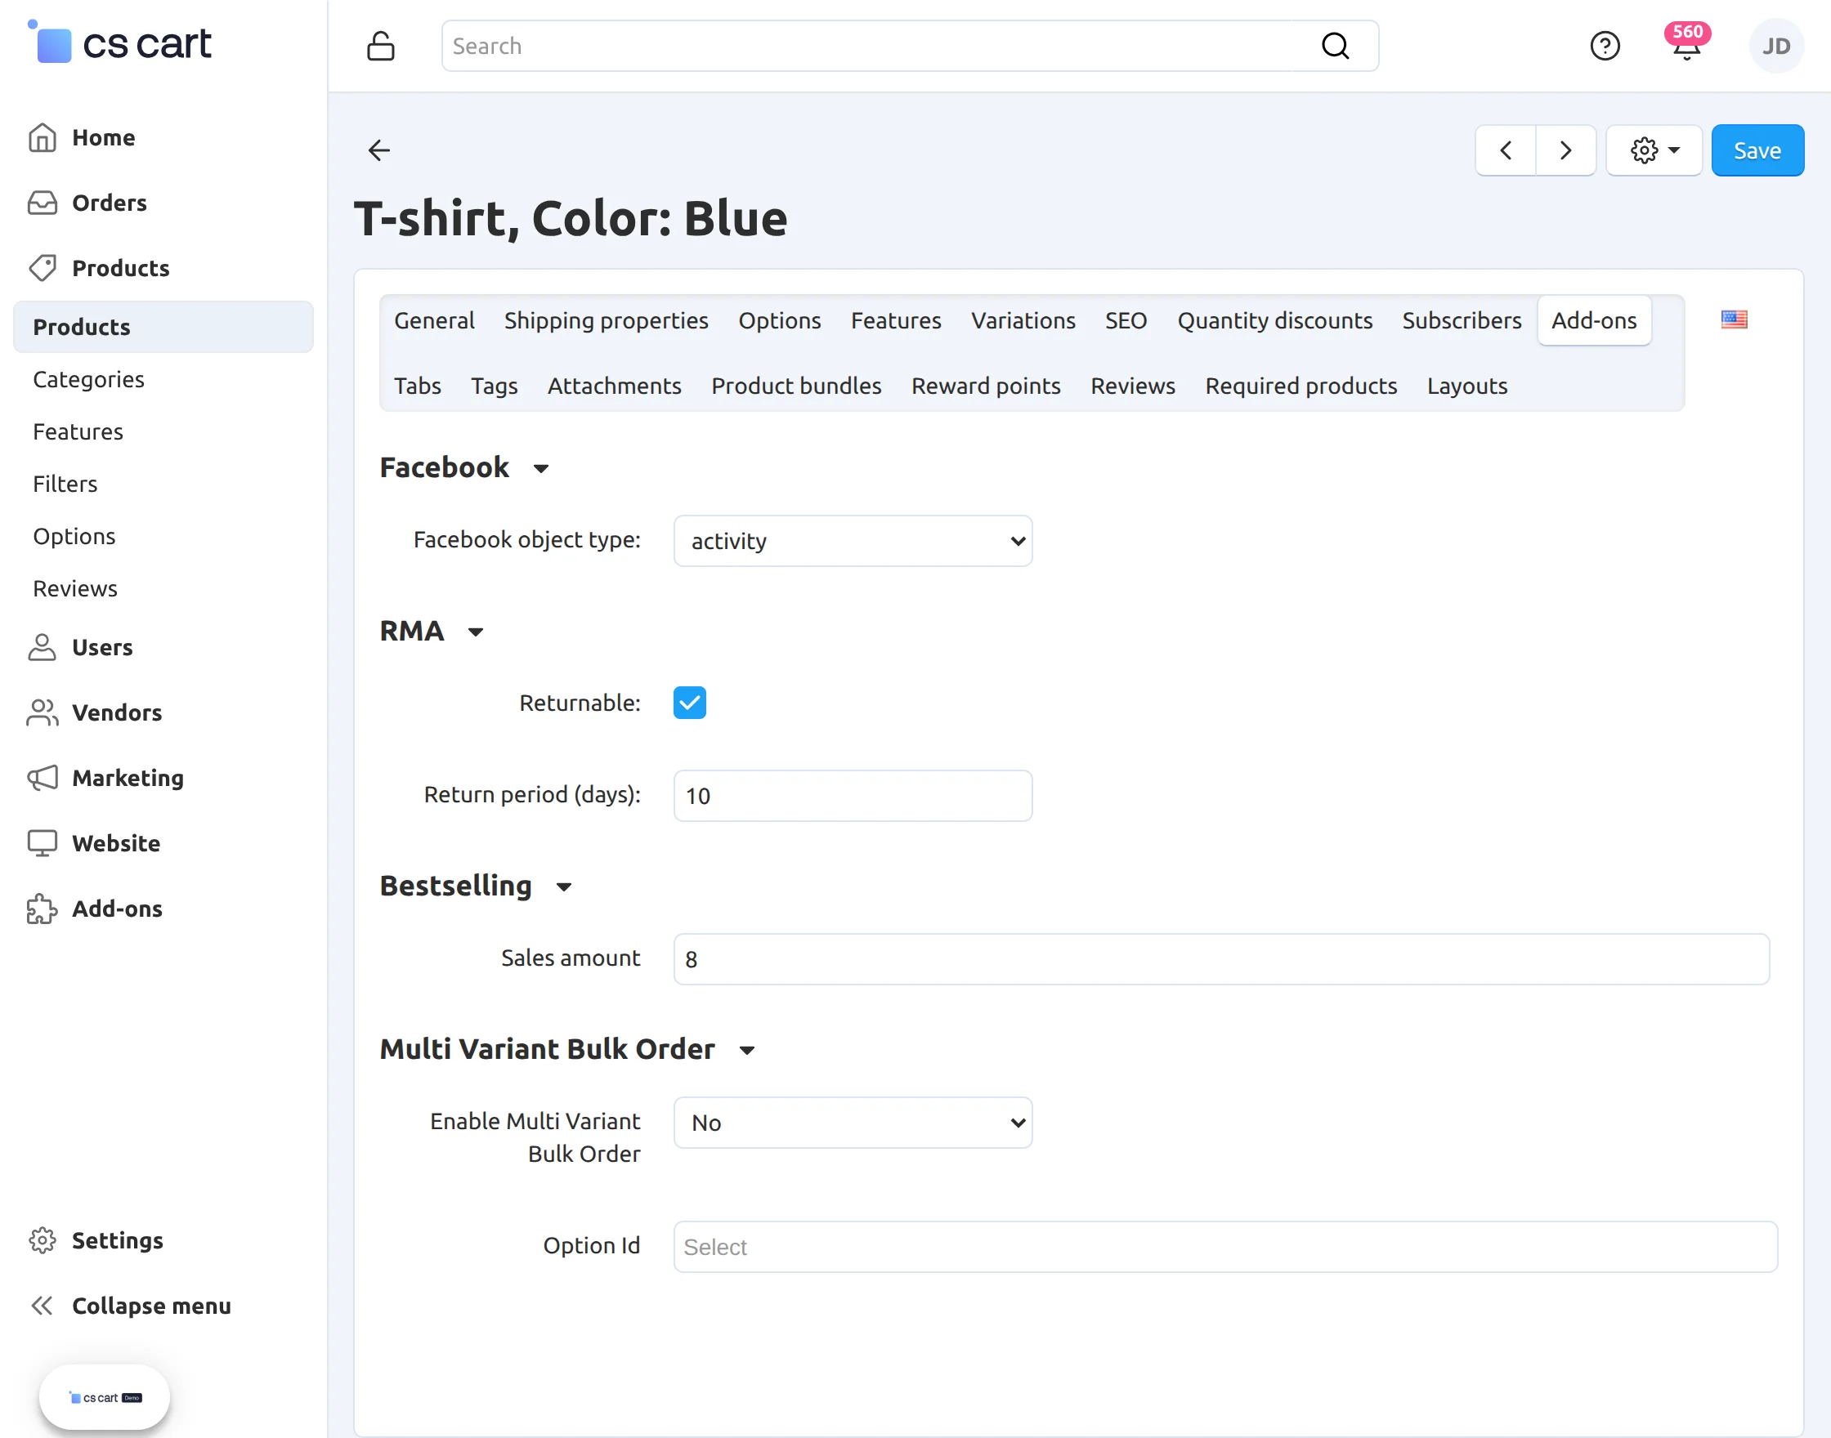Open the Tags tab

[495, 386]
